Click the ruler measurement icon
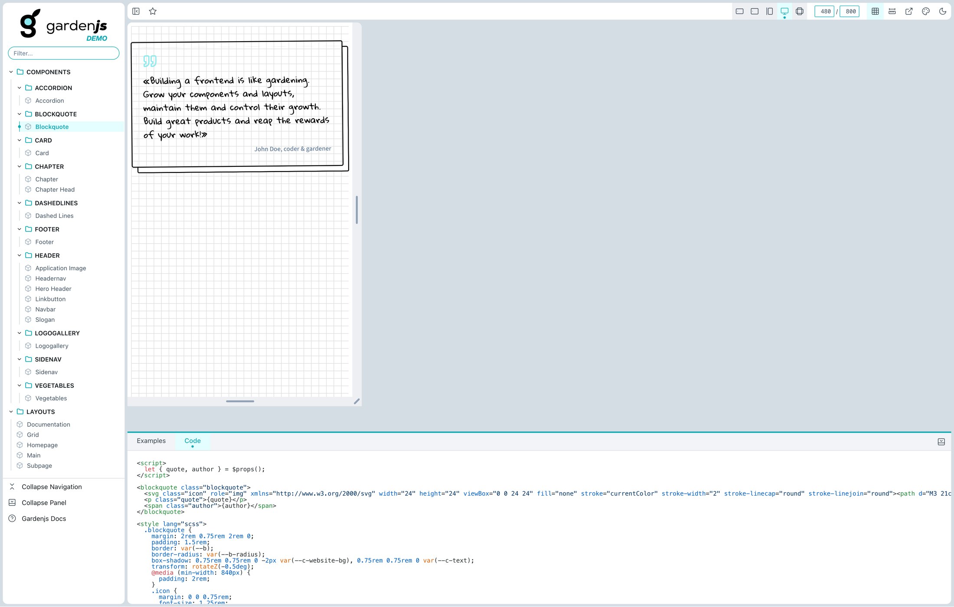The height and width of the screenshot is (607, 954). (x=892, y=11)
